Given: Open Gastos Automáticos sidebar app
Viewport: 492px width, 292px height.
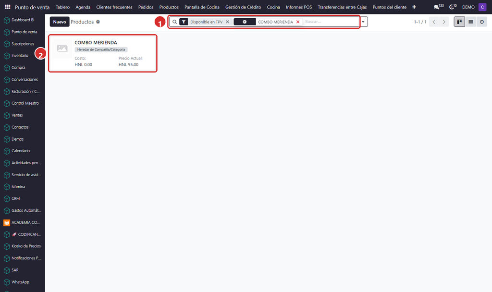Looking at the screenshot, I should 22,210.
